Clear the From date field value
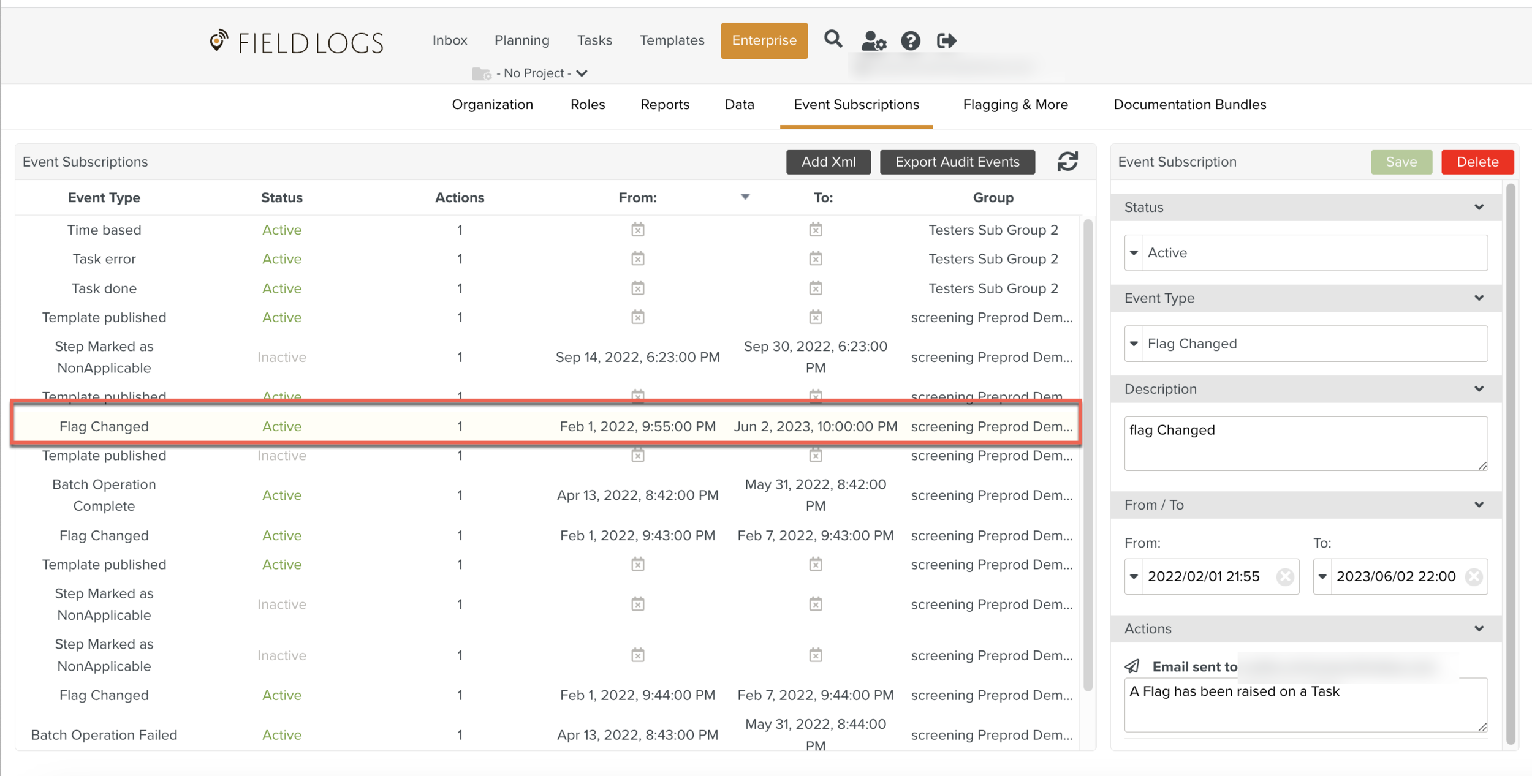1532x776 pixels. click(x=1285, y=576)
